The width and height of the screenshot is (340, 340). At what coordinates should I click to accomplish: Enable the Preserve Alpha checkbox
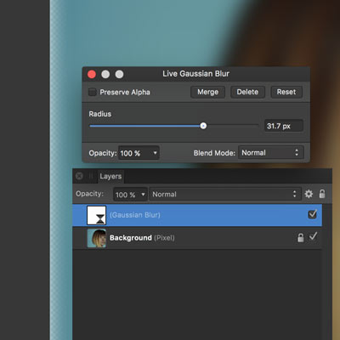pos(93,92)
